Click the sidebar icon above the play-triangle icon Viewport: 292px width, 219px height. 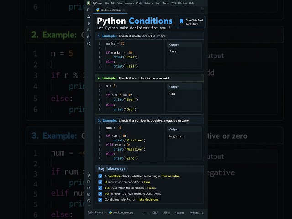tap(89, 175)
